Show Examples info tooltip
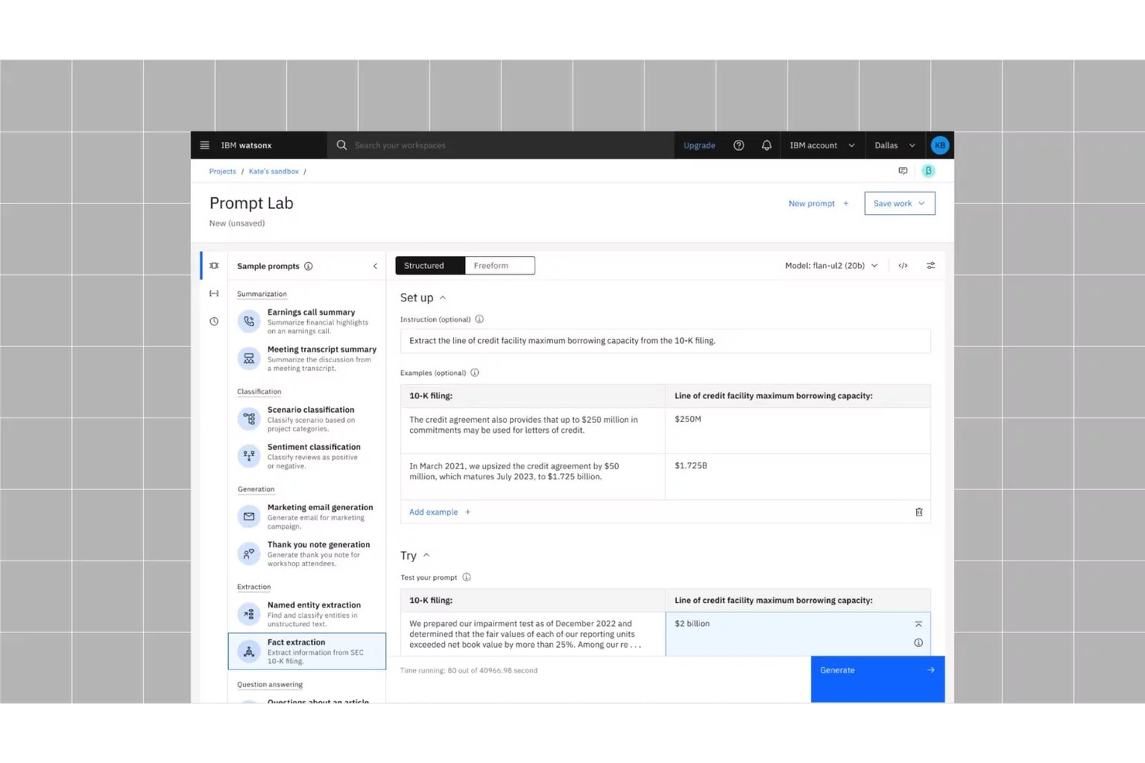The height and width of the screenshot is (763, 1145). [475, 373]
